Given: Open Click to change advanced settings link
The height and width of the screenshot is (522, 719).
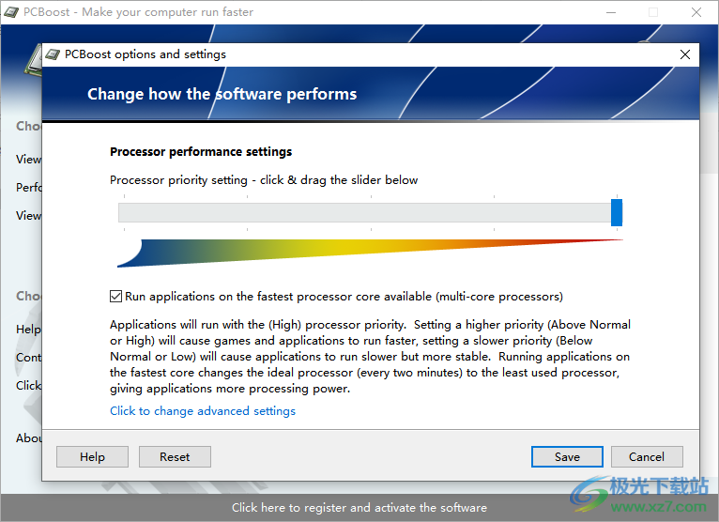Looking at the screenshot, I should [x=203, y=411].
